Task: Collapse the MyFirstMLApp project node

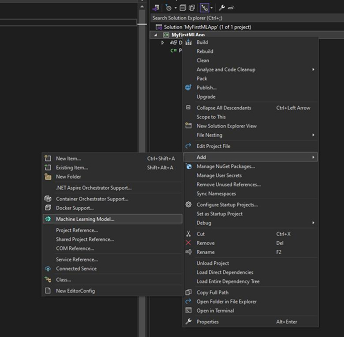Action: pos(156,35)
